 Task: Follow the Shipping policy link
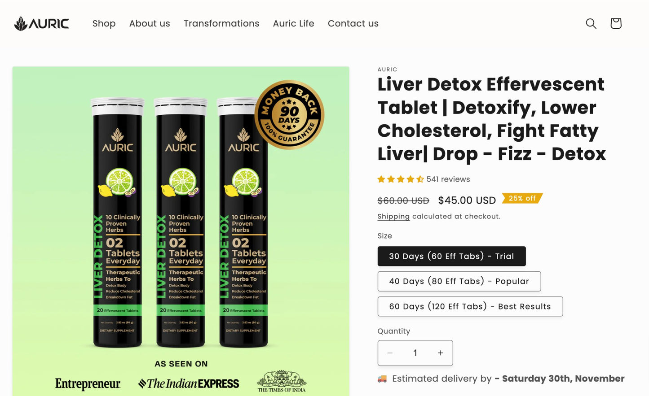click(x=393, y=216)
